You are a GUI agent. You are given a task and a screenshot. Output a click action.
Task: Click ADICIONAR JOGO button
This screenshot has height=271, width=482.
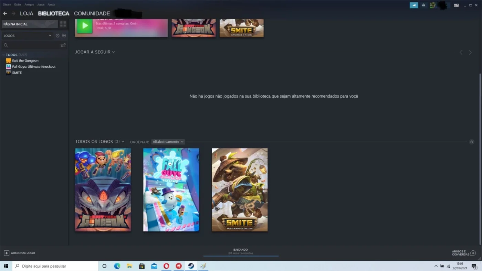click(20, 253)
